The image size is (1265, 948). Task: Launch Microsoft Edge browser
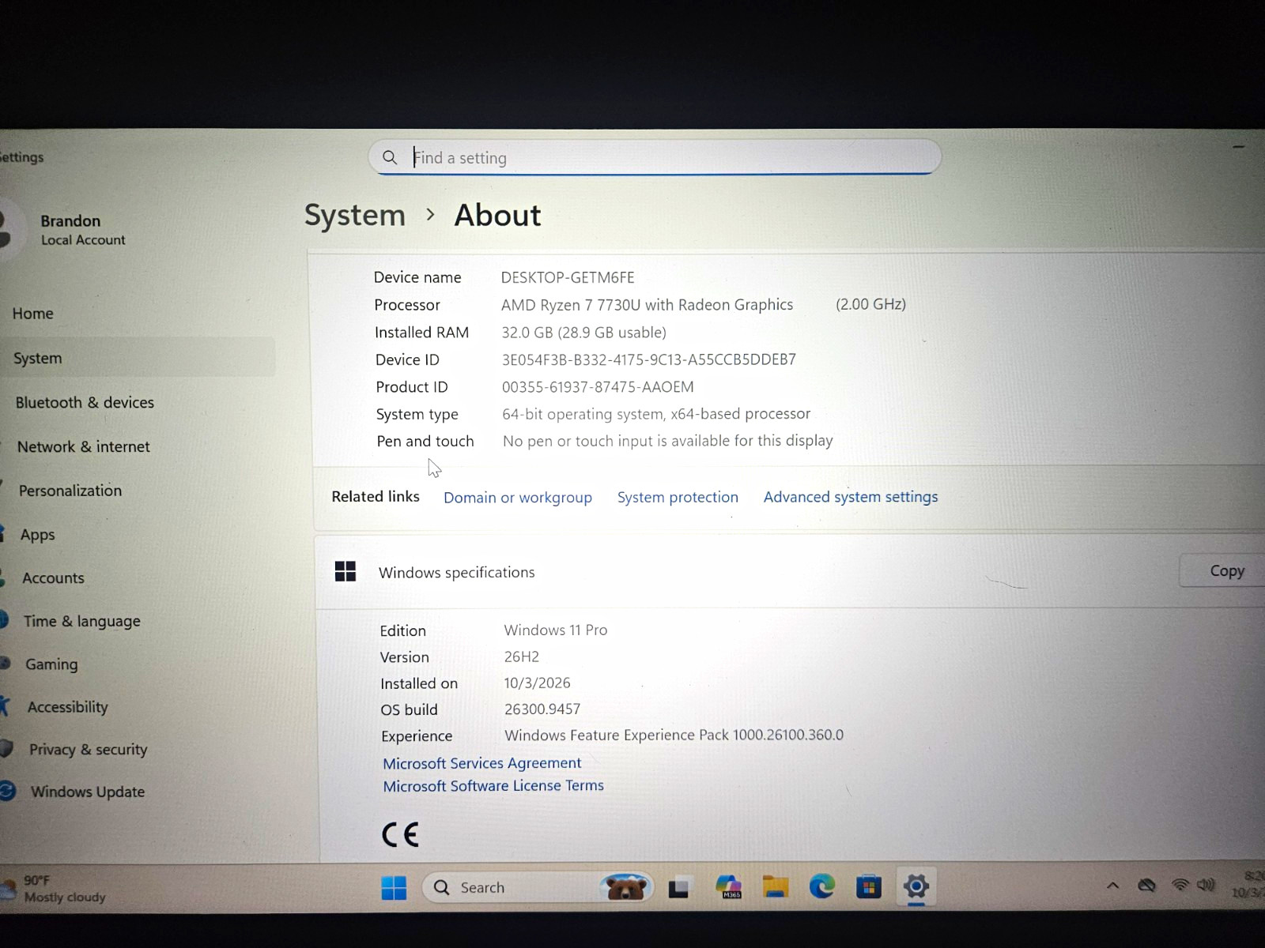pyautogui.click(x=821, y=887)
